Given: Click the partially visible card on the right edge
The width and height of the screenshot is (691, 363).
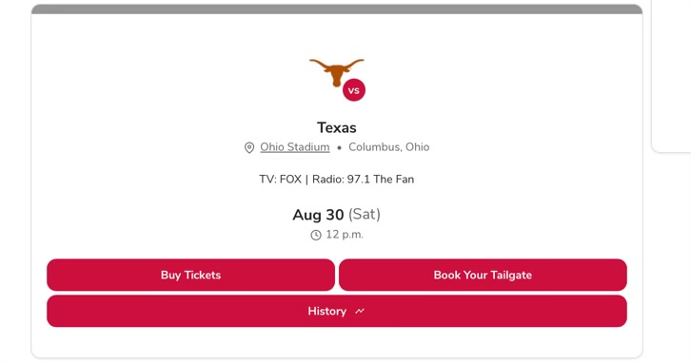Looking at the screenshot, I should click(x=671, y=76).
